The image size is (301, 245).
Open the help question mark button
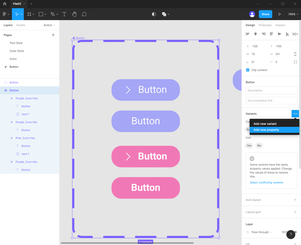[x=290, y=234]
